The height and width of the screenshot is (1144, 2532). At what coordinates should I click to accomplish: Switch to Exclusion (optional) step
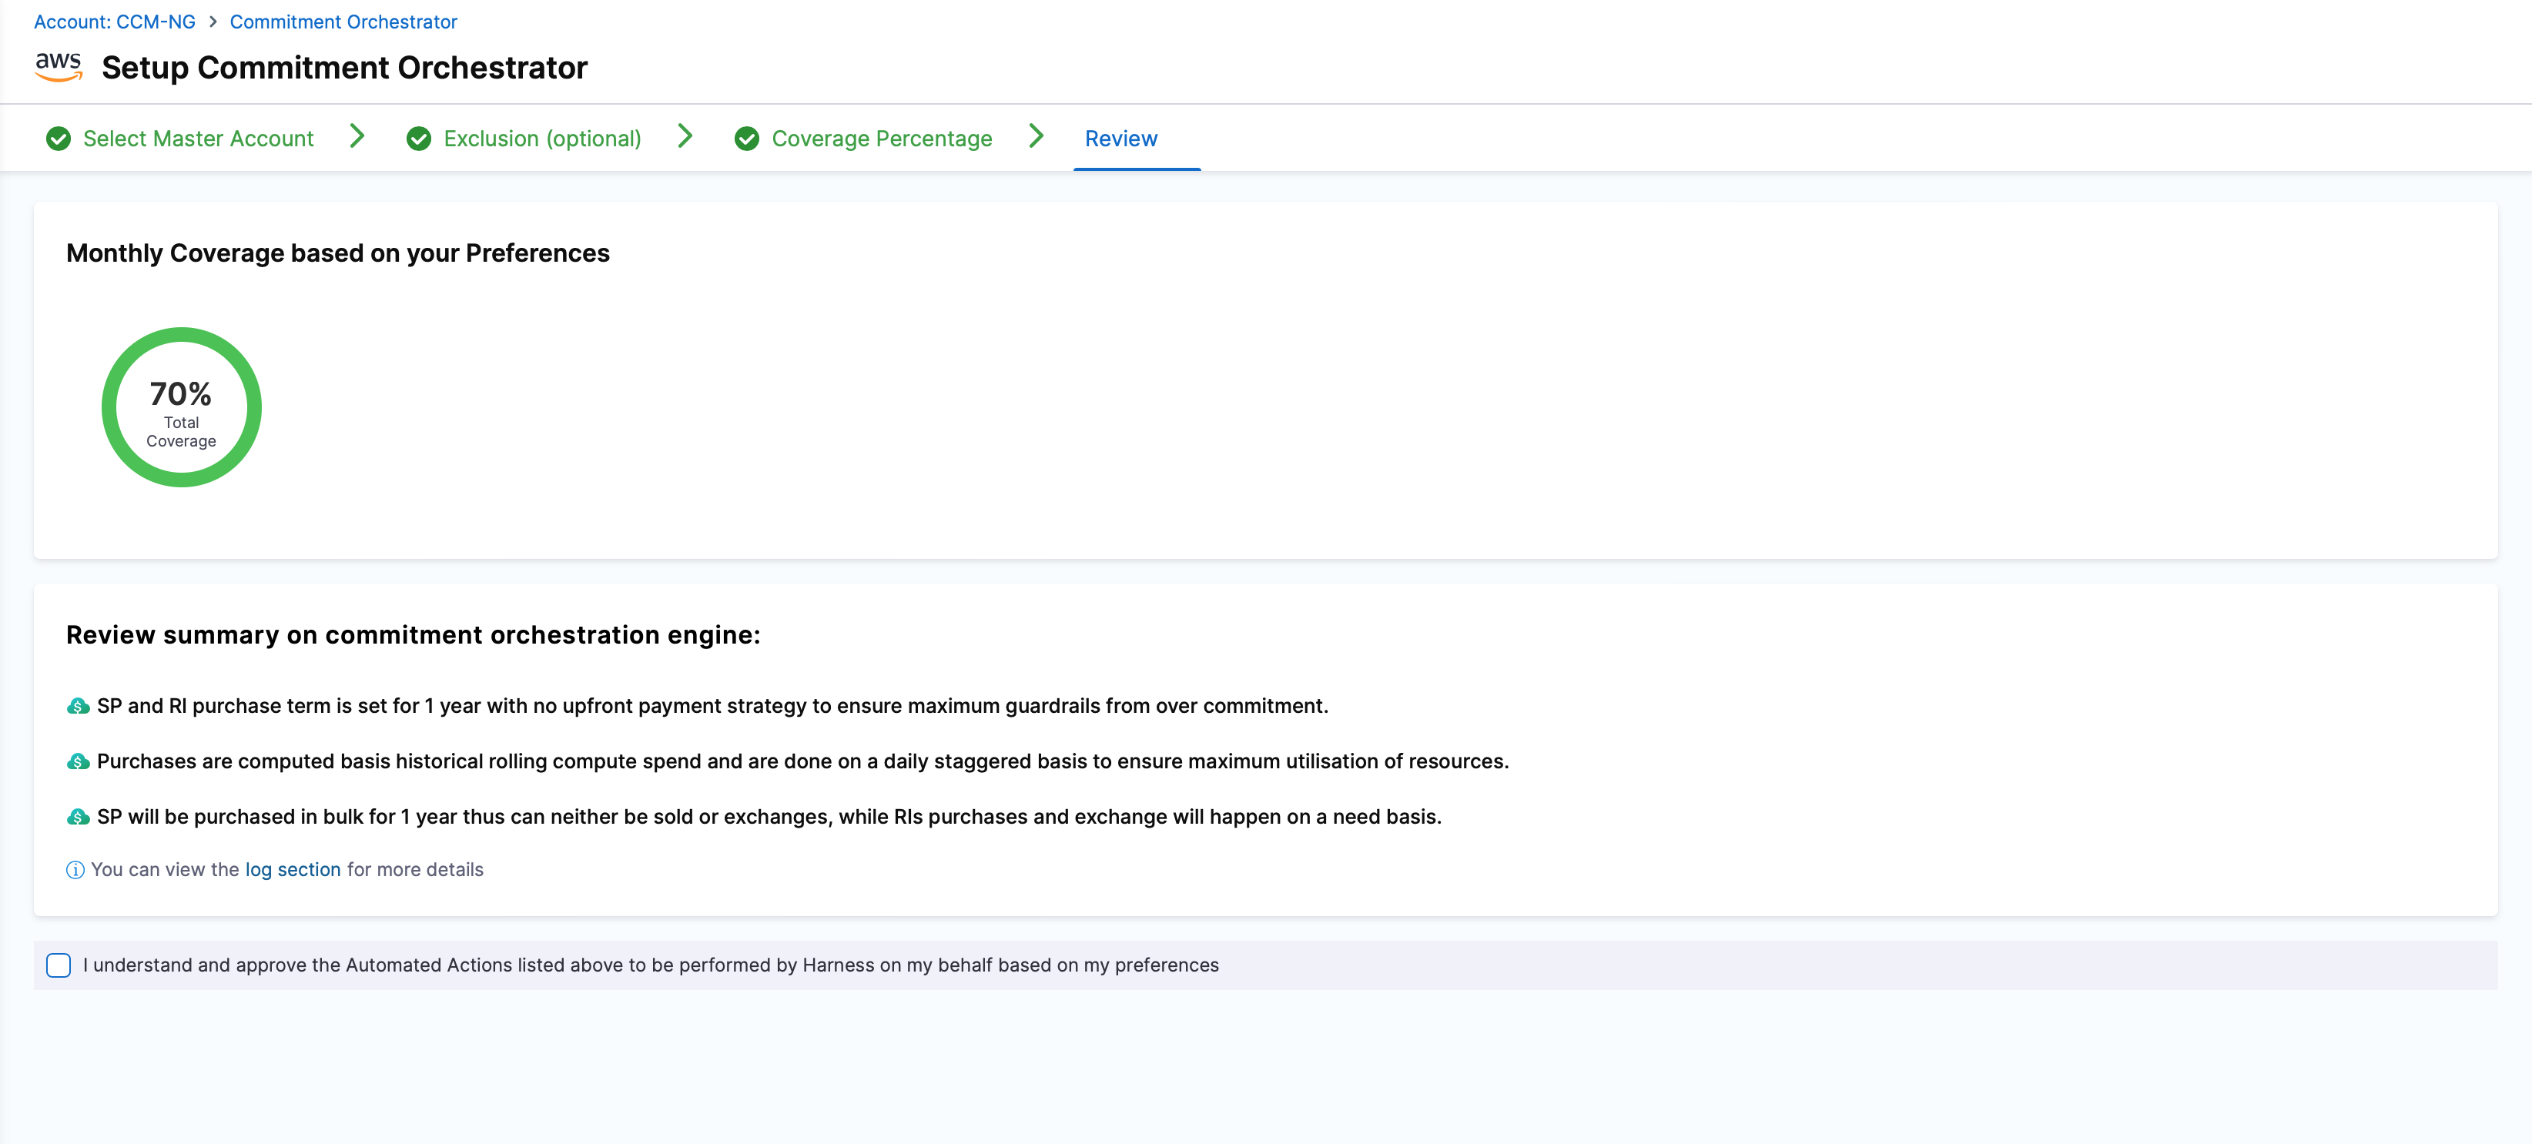tap(541, 139)
